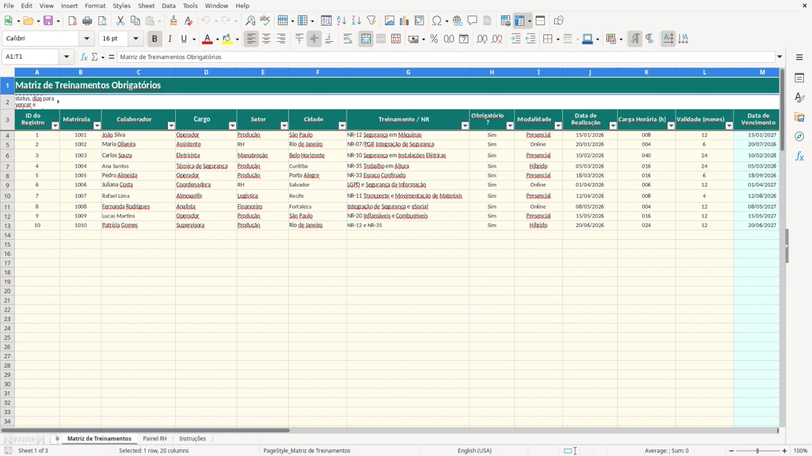Viewport: 812px width, 456px height.
Task: Toggle AutoFilter funnel icon
Action: tap(371, 21)
